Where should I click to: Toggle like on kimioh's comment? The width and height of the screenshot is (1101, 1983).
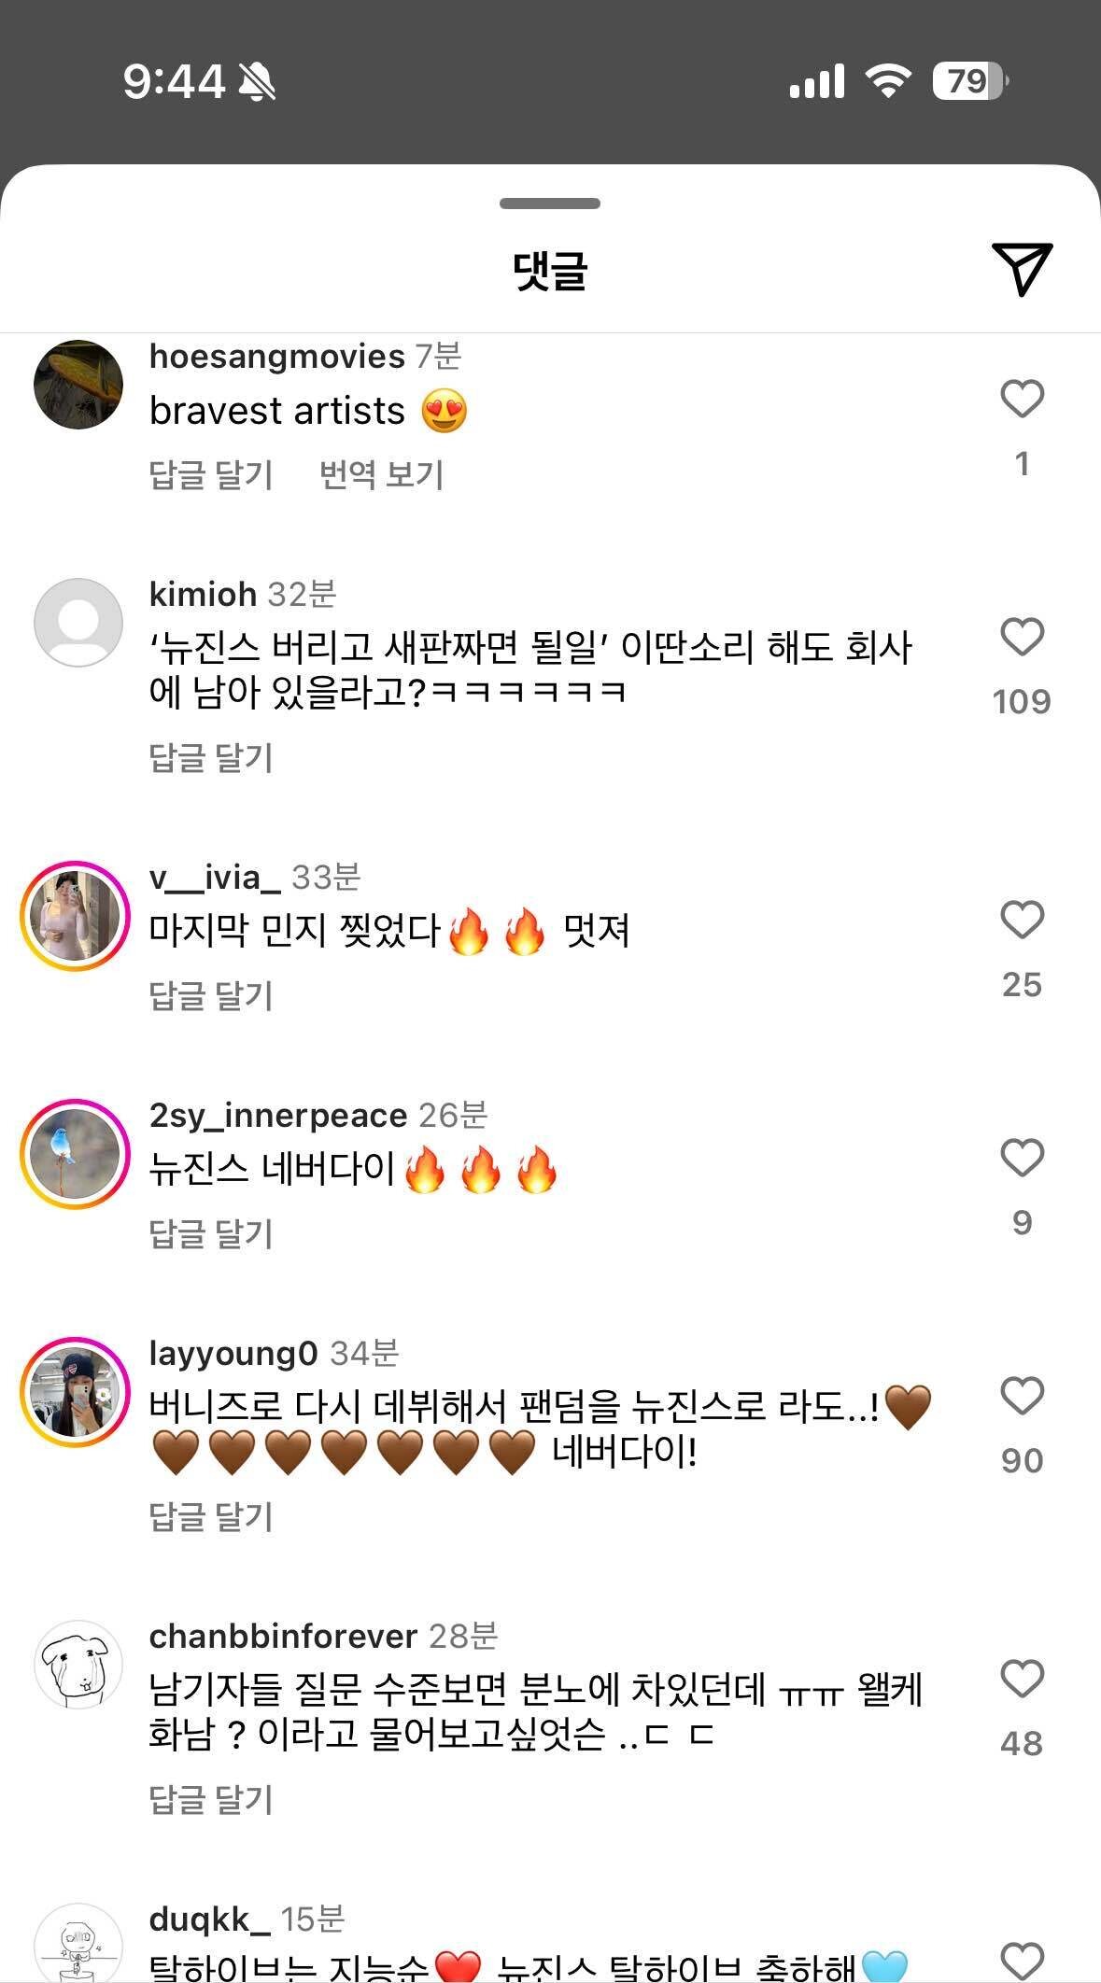(1021, 635)
